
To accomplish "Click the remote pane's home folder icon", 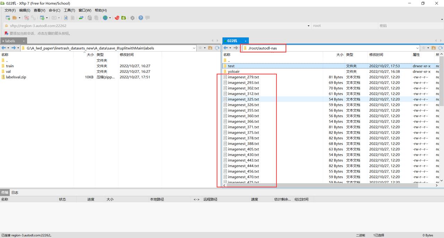I will [434, 48].
